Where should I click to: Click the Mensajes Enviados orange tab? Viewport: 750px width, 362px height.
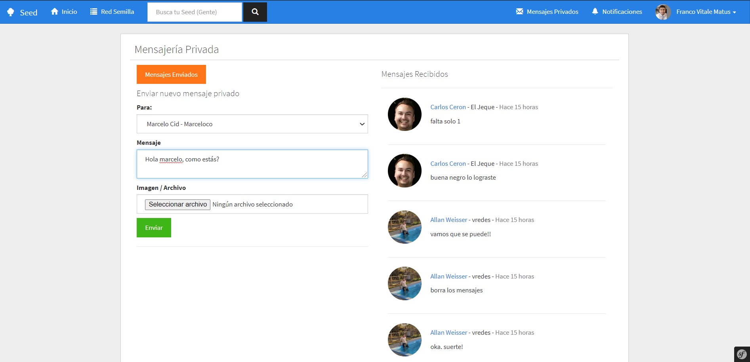[171, 74]
